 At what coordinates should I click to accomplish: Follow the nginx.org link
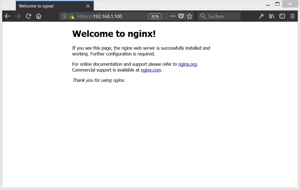click(187, 64)
